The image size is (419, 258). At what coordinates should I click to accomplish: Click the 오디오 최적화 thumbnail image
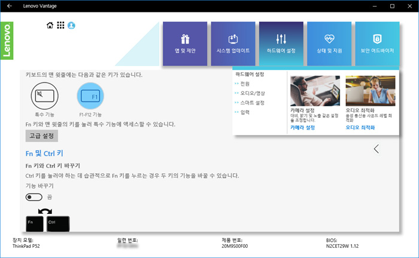point(371,91)
